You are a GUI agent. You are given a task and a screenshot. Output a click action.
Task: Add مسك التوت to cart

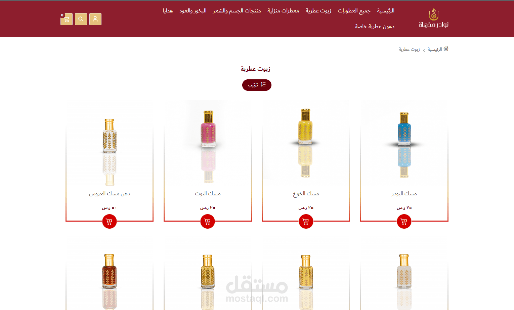208,222
